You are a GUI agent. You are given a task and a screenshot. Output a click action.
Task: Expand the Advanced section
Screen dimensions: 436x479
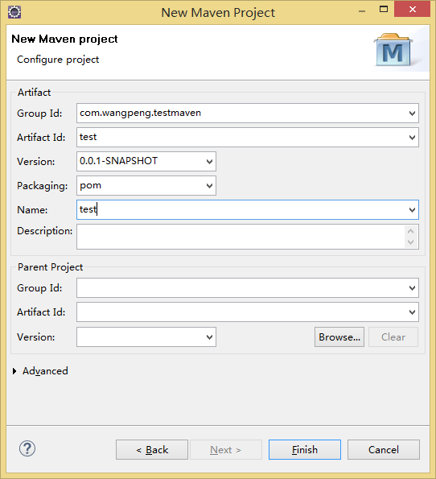point(14,371)
